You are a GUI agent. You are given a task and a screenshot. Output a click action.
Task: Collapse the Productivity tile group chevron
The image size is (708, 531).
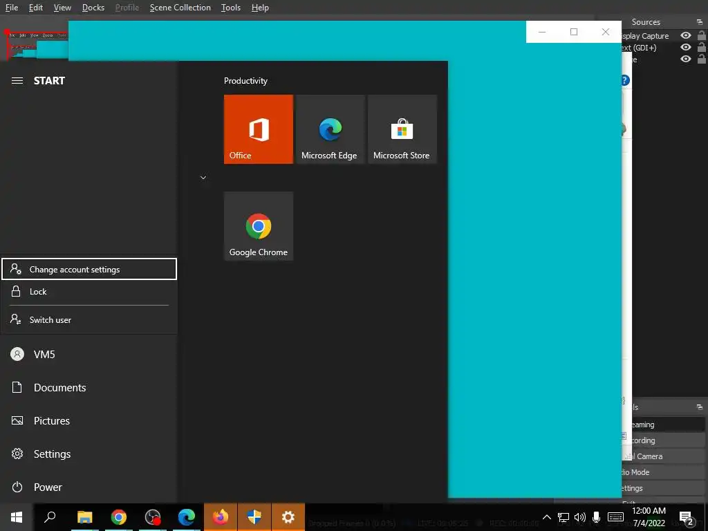tap(203, 178)
